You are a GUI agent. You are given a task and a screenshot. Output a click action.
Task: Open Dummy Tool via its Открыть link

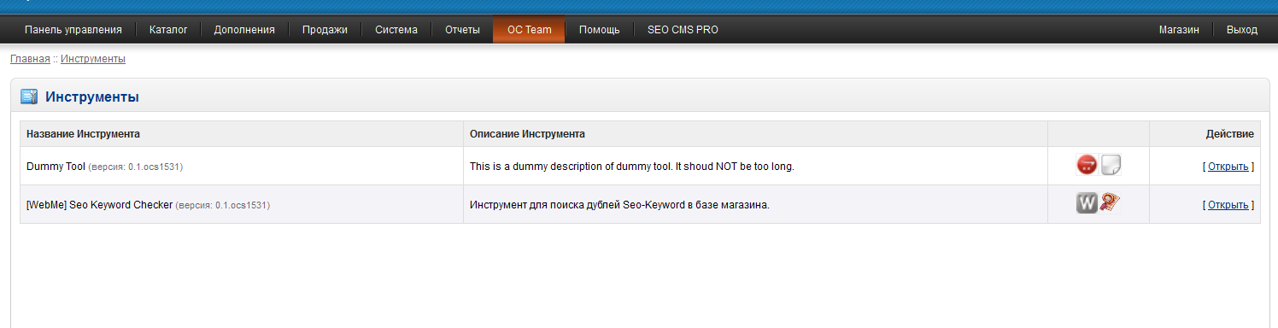click(1228, 167)
